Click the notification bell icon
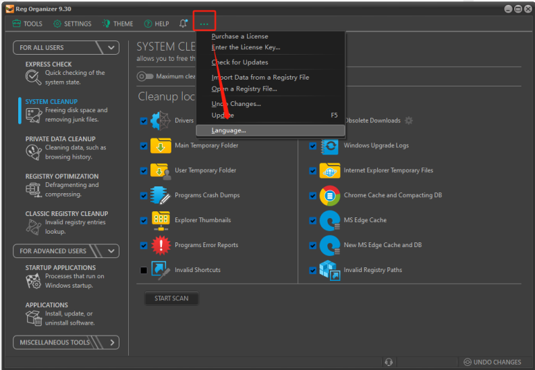 [184, 23]
